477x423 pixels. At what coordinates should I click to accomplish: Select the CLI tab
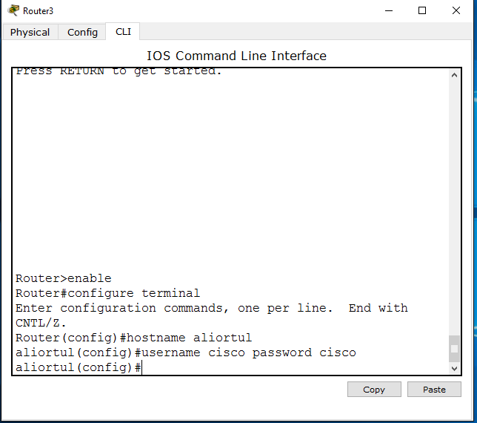[x=123, y=31]
